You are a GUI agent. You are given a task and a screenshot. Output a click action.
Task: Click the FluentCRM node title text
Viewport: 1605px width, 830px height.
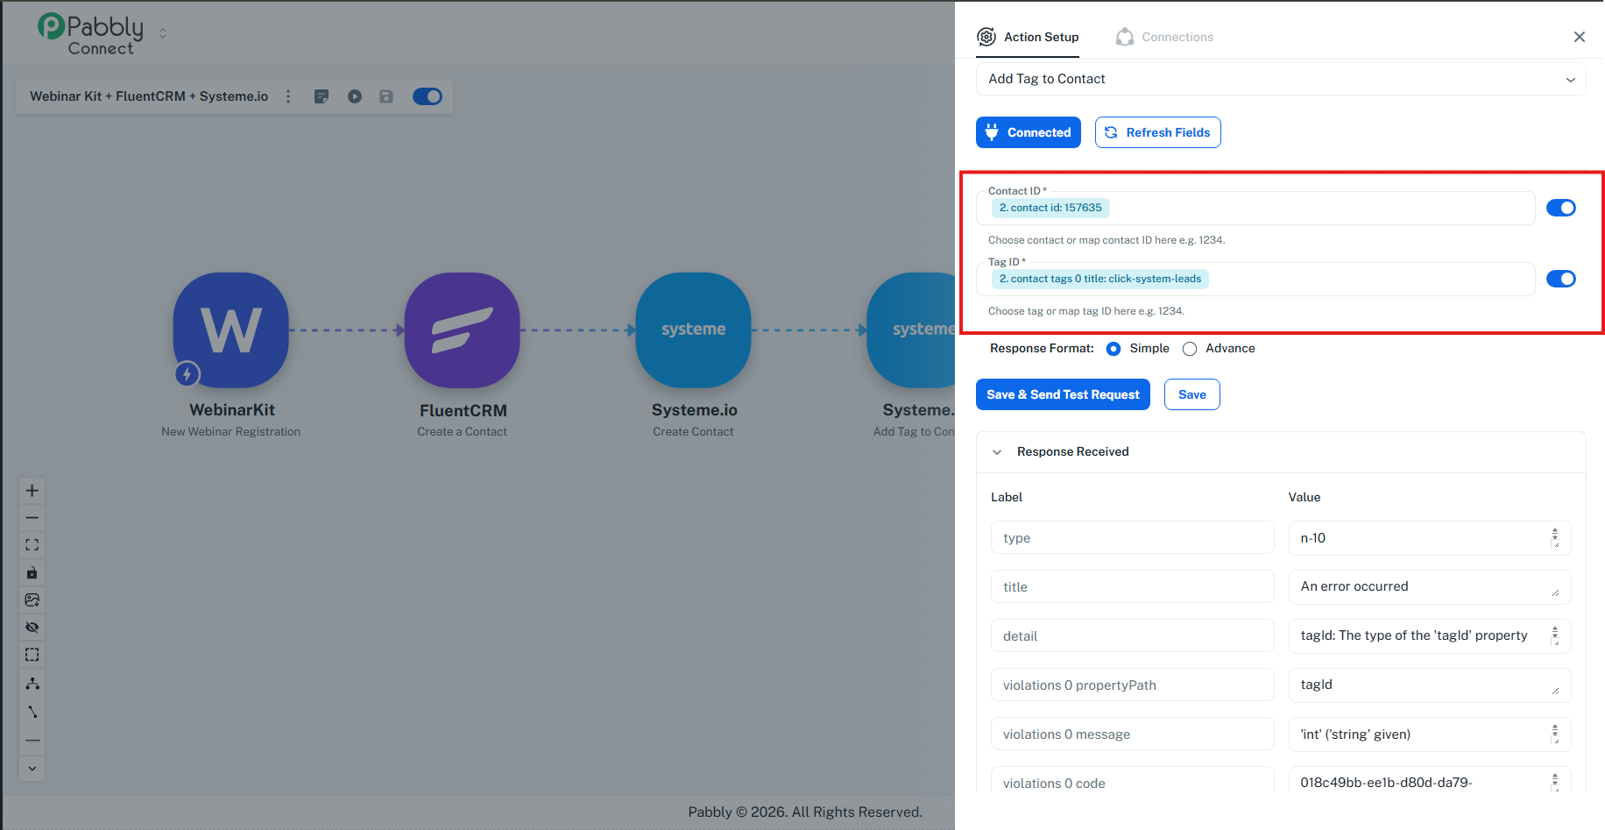coord(463,411)
